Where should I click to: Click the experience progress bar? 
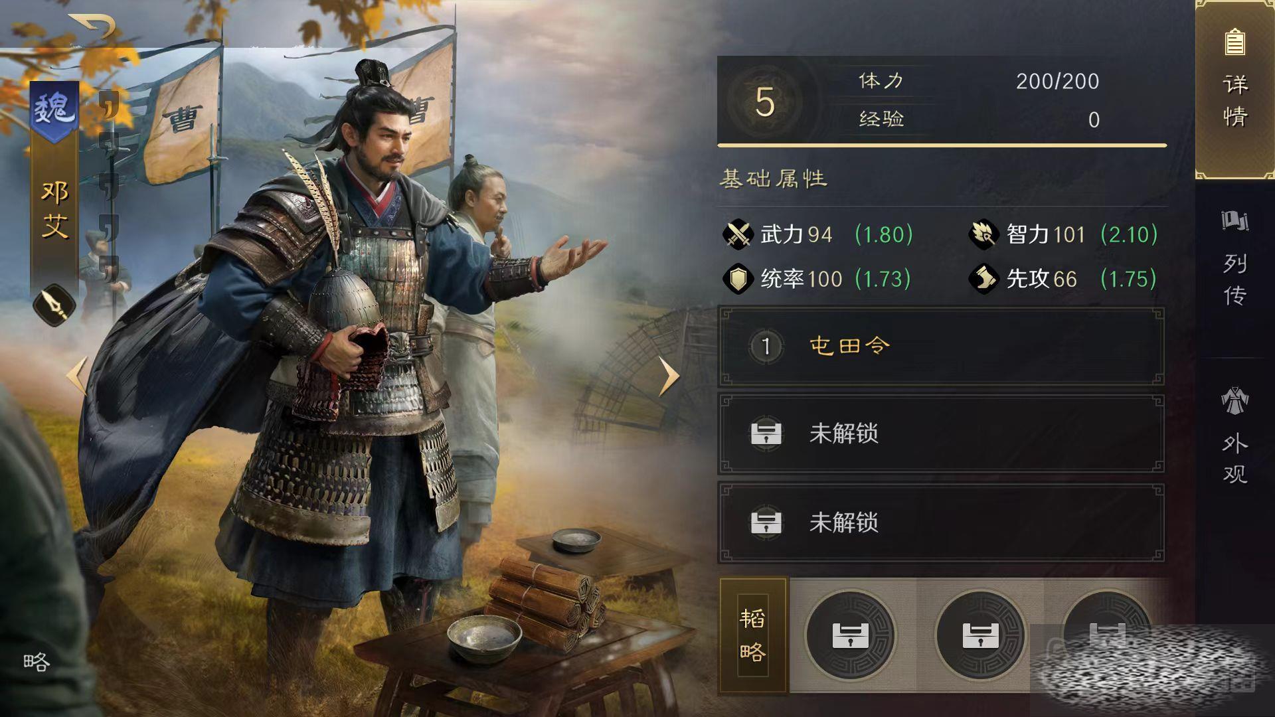[942, 145]
